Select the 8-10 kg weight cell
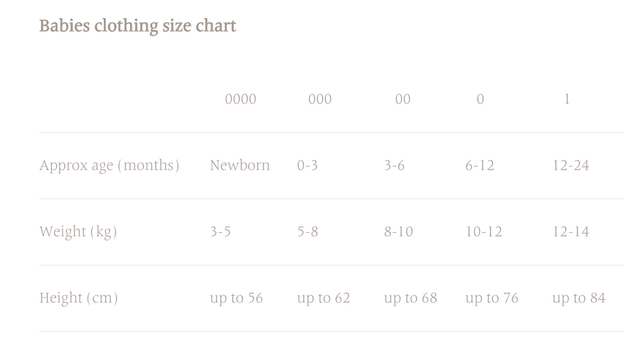 click(x=399, y=232)
